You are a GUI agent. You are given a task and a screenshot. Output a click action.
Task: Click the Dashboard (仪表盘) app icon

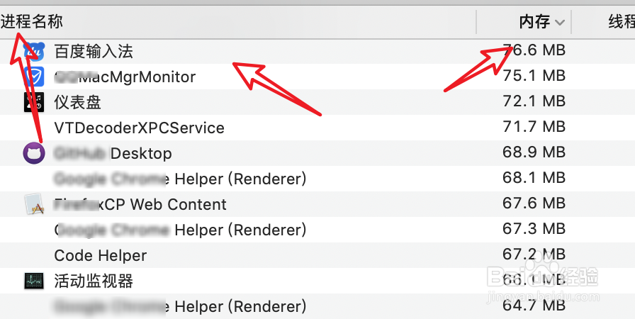point(34,102)
